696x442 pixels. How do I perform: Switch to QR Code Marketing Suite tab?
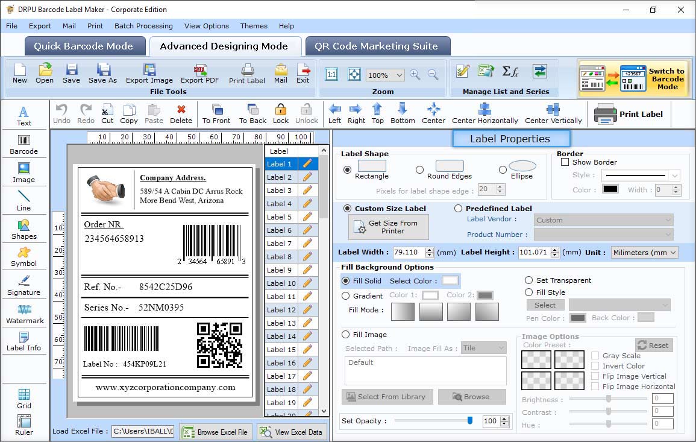click(377, 46)
